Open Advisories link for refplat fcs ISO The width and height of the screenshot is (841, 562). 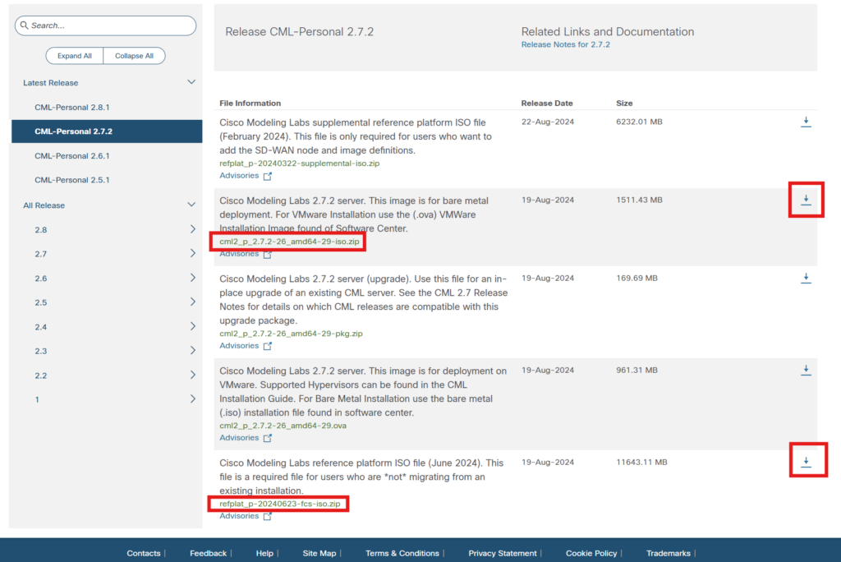tap(239, 516)
